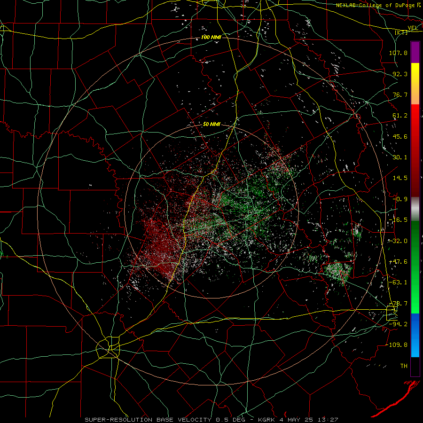Screen dimensions: 423x423
Task: Click the yellow-orange segment of velocity color bar
Action: [415, 84]
